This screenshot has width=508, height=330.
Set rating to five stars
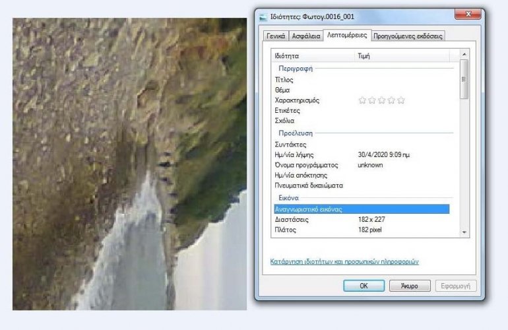(401, 100)
